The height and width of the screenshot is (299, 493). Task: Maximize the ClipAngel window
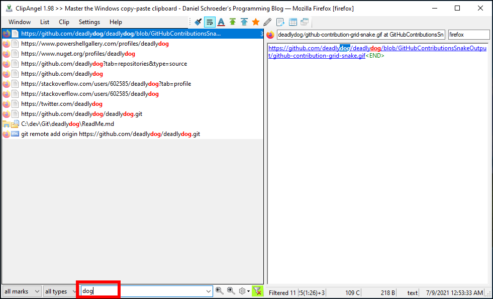tap(457, 8)
